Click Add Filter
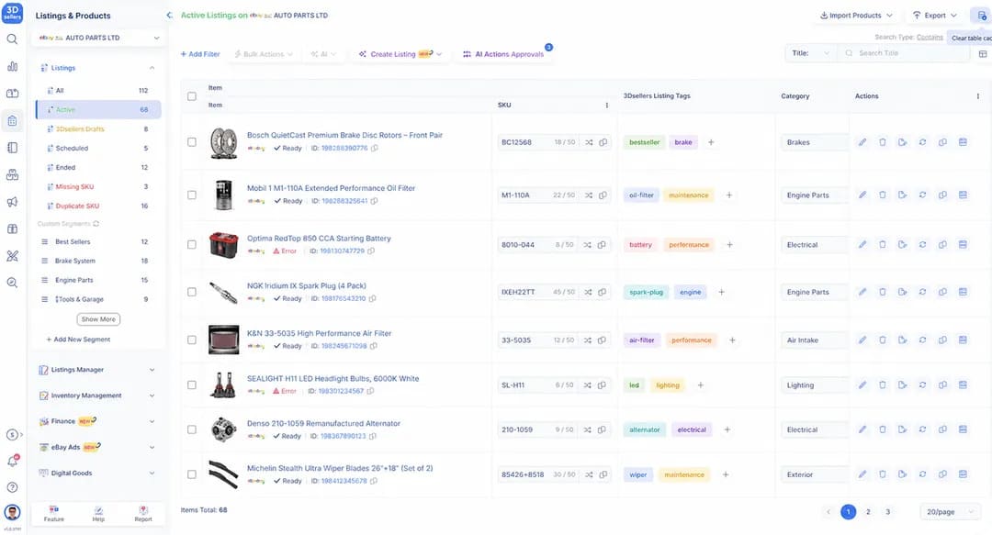The height and width of the screenshot is (535, 992). coord(200,54)
